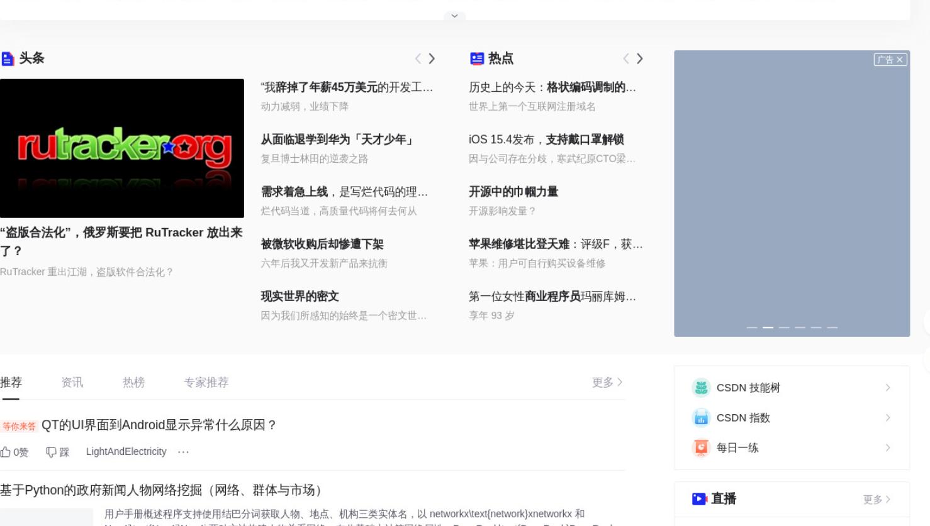Viewport: 930px width, 526px height.
Task: Click the 广告 label on the banner
Action: pos(885,60)
